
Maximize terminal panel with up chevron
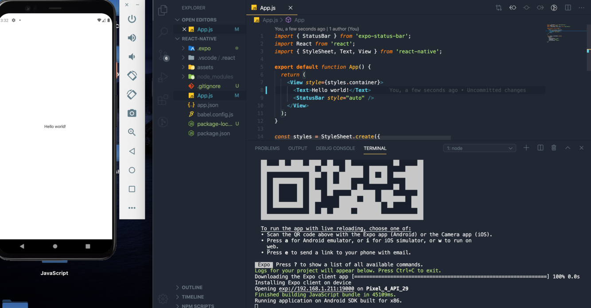pos(568,148)
